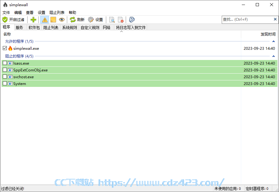
Task: Collapse the 允许的程序 group chevron
Action: [273, 41]
